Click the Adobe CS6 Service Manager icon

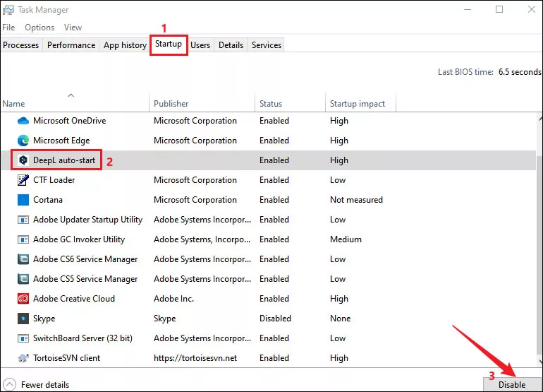(23, 259)
